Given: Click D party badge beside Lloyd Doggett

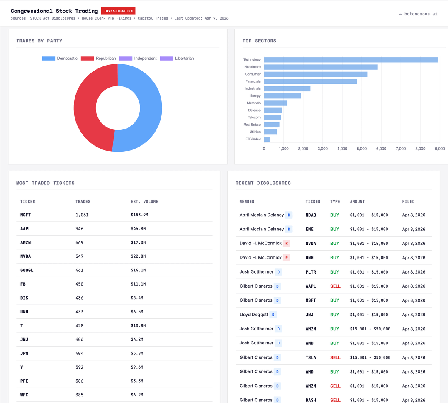Looking at the screenshot, I should tap(273, 315).
